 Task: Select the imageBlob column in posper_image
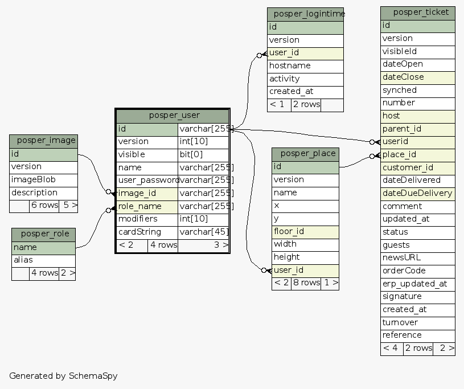[43, 180]
